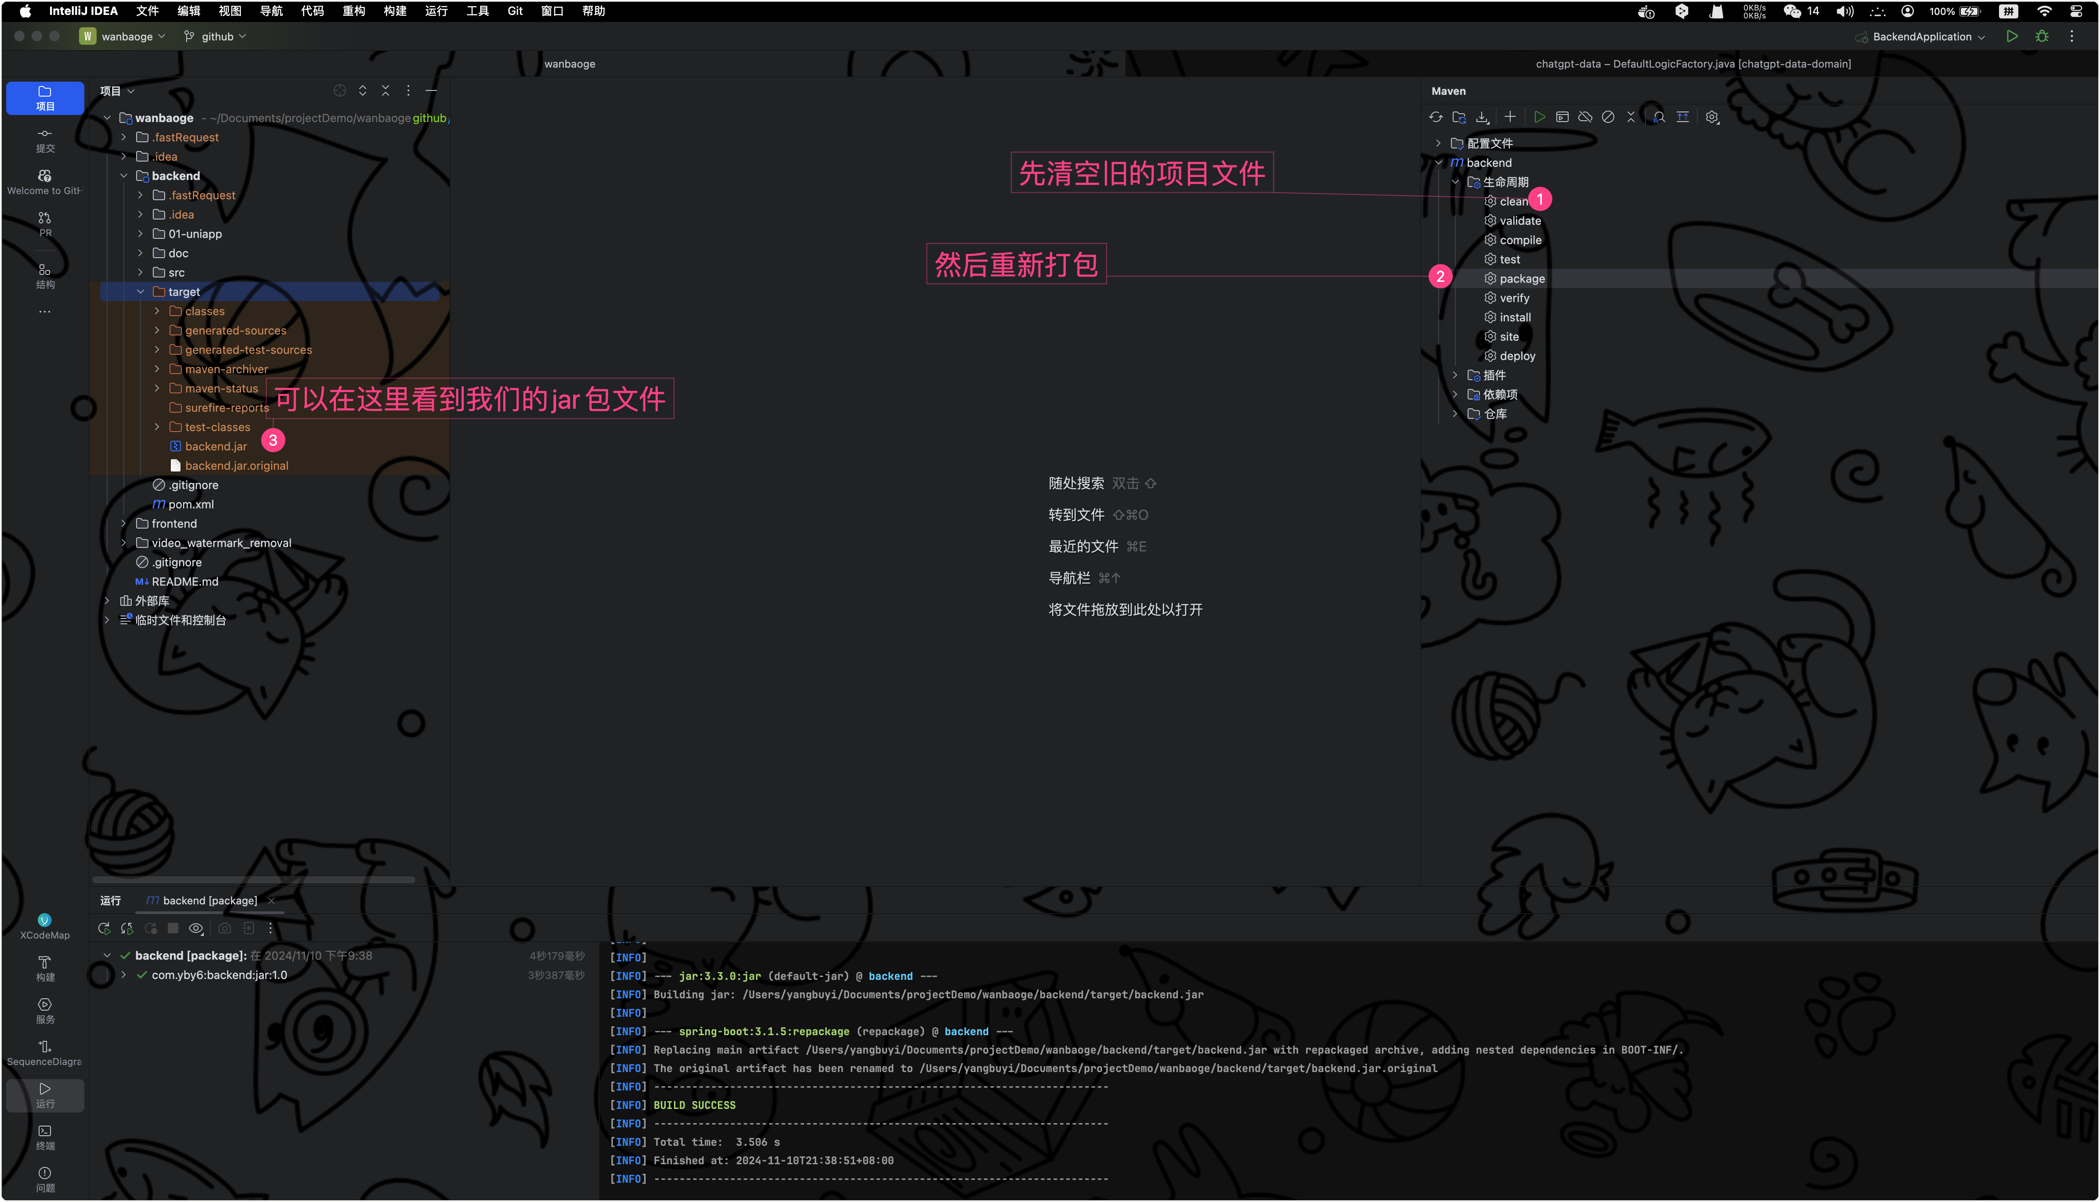The width and height of the screenshot is (2100, 1202).
Task: Click Maven download sources icon
Action: (x=1482, y=117)
